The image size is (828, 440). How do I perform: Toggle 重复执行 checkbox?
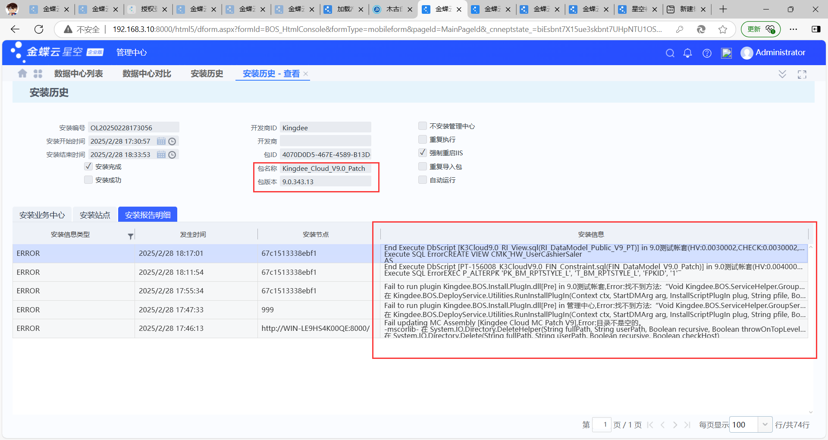pyautogui.click(x=423, y=139)
